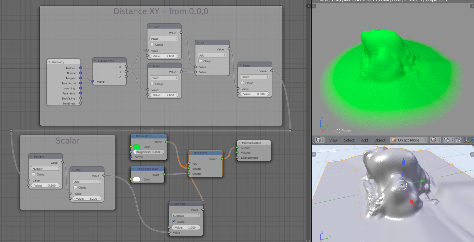Select the Separate XYZ node header
The image size is (474, 242).
click(109, 61)
